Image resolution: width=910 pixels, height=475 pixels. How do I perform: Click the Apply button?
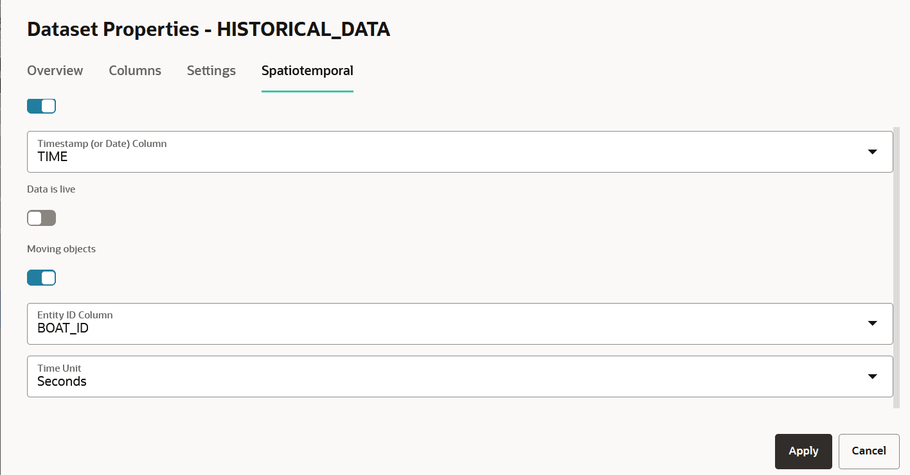pyautogui.click(x=803, y=451)
